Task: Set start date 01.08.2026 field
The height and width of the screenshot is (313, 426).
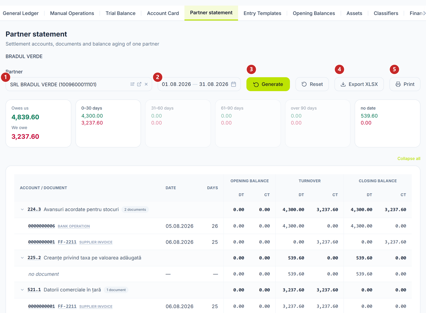Action: pos(176,84)
